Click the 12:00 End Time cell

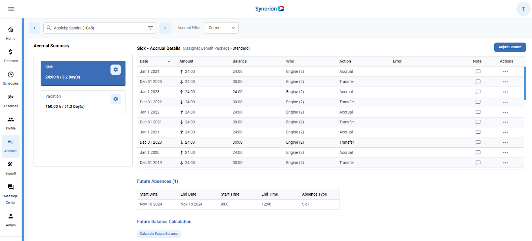tap(266, 204)
